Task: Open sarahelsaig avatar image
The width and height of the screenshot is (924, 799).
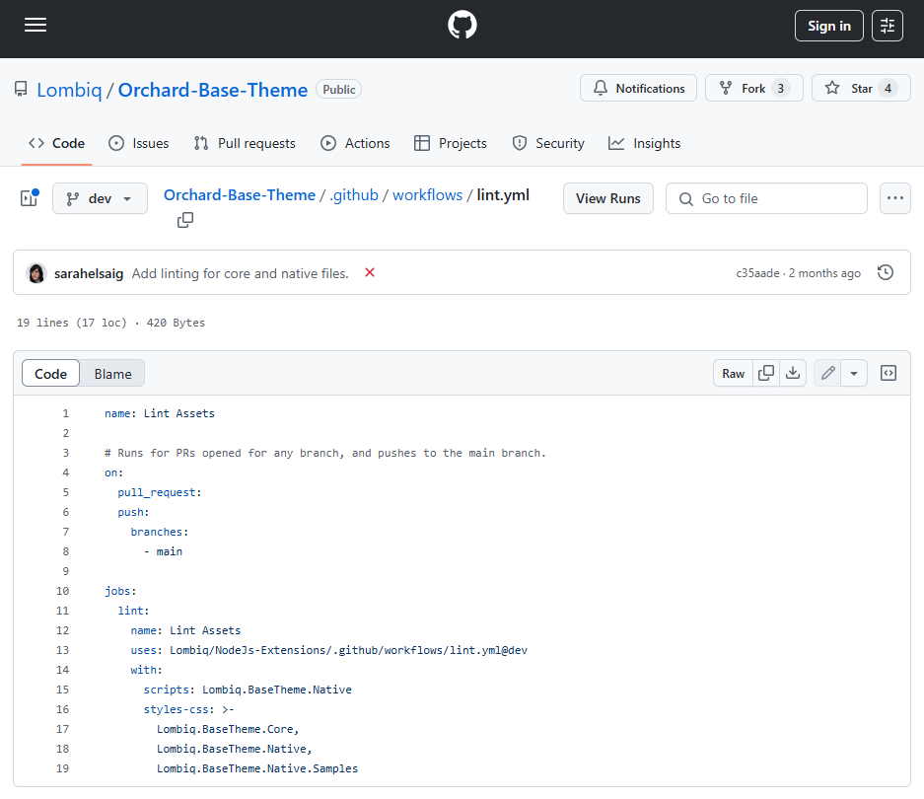Action: (36, 273)
